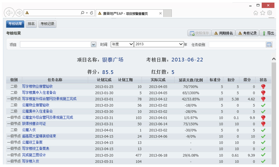This screenshot has width=279, height=167.
Task: Click red light status for 获得预售许可证
Action: coord(263,124)
